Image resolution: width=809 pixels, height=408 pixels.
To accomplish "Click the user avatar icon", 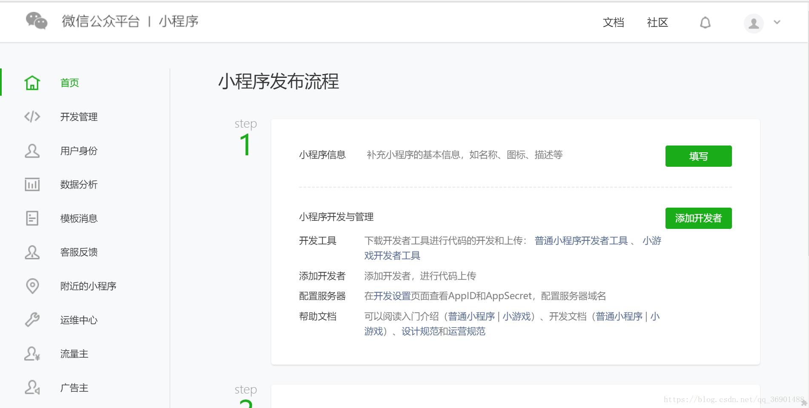I will coord(754,23).
